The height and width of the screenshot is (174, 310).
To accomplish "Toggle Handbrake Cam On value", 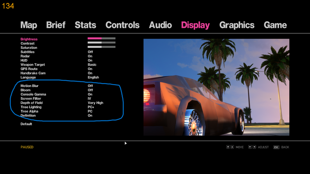I will (x=90, y=73).
